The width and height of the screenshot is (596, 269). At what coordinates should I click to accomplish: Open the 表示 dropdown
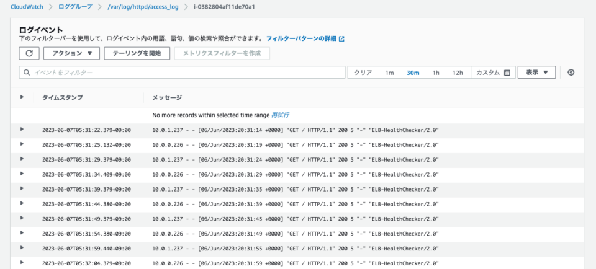pyautogui.click(x=536, y=73)
